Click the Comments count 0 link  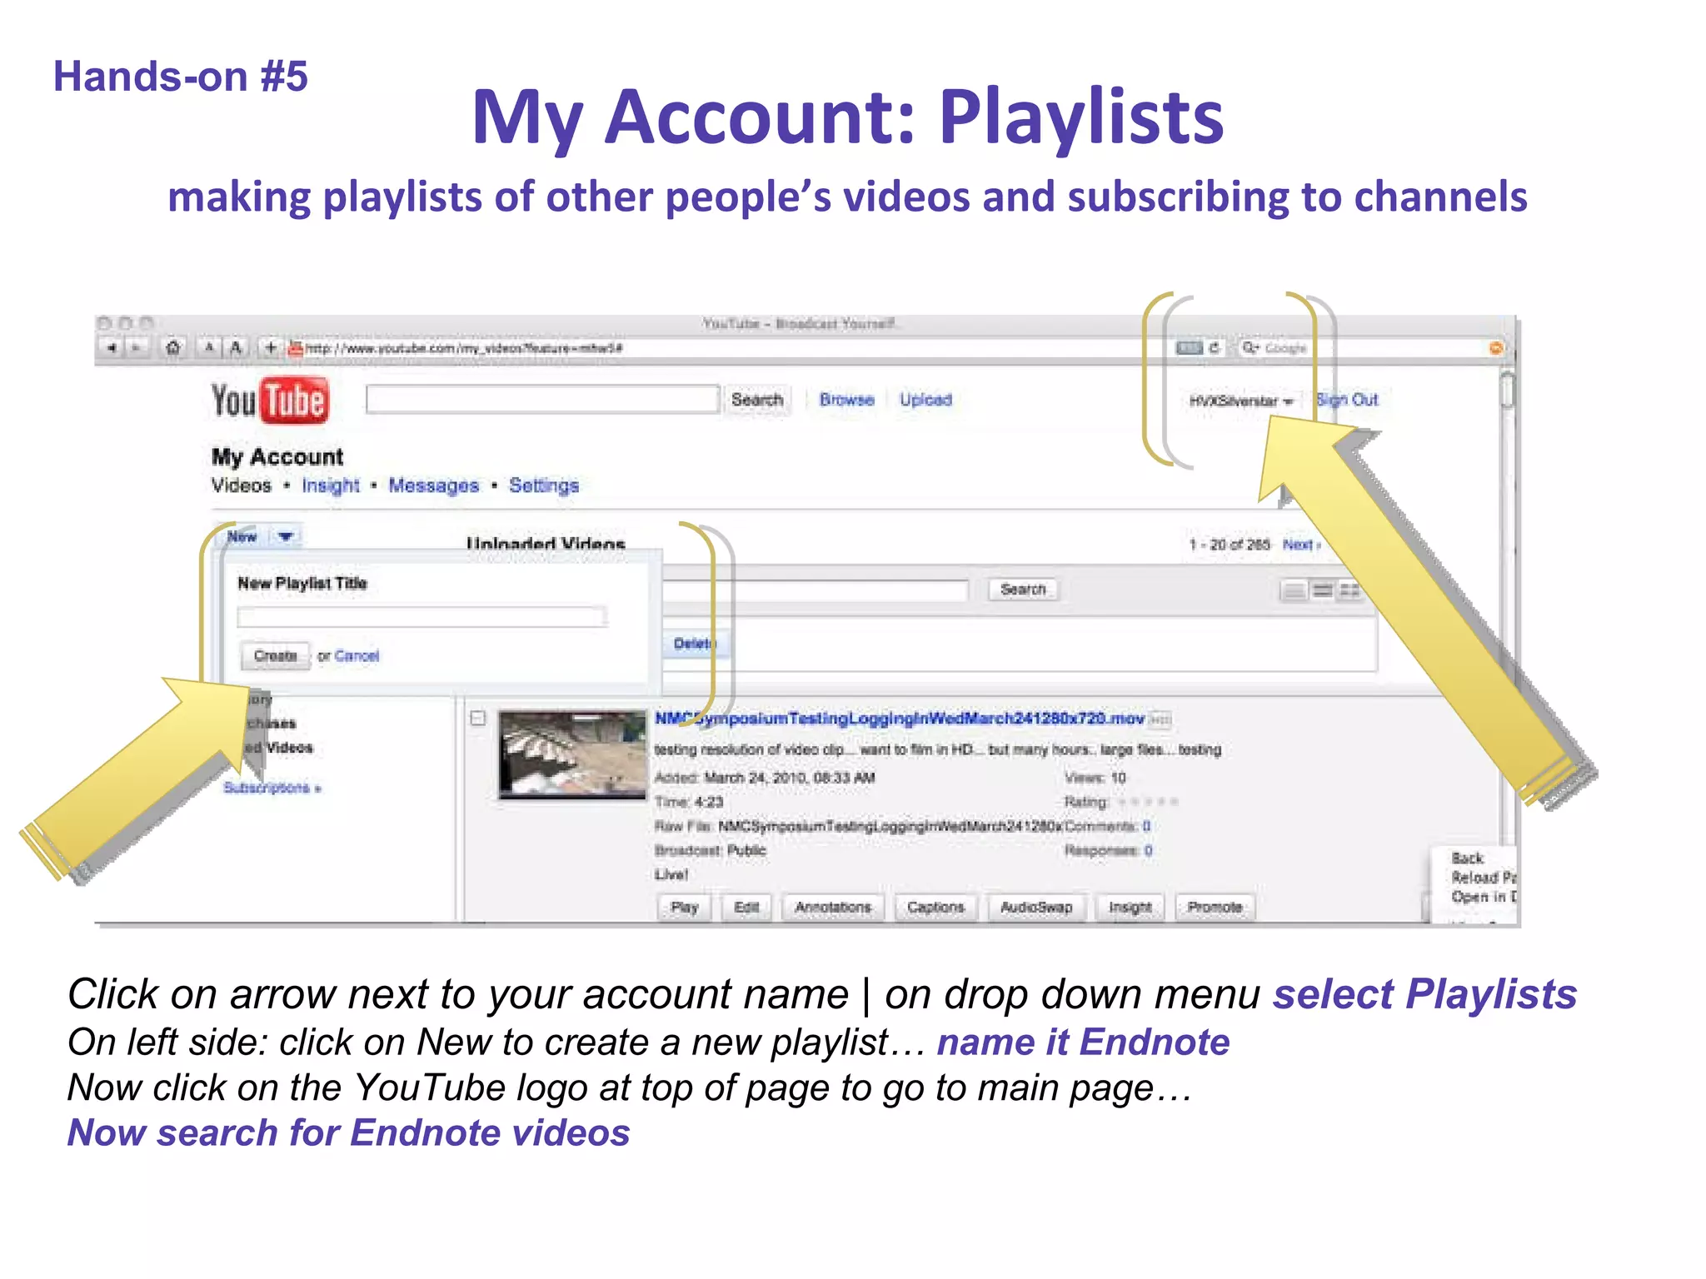(x=1147, y=826)
